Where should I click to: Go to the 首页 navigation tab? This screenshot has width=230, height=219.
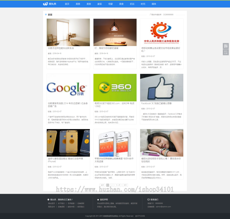(x=67, y=4)
